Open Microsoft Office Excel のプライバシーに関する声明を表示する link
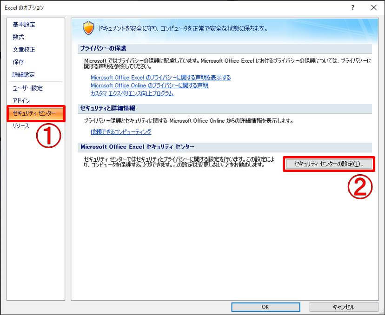This screenshot has height=315, width=385. 160,78
